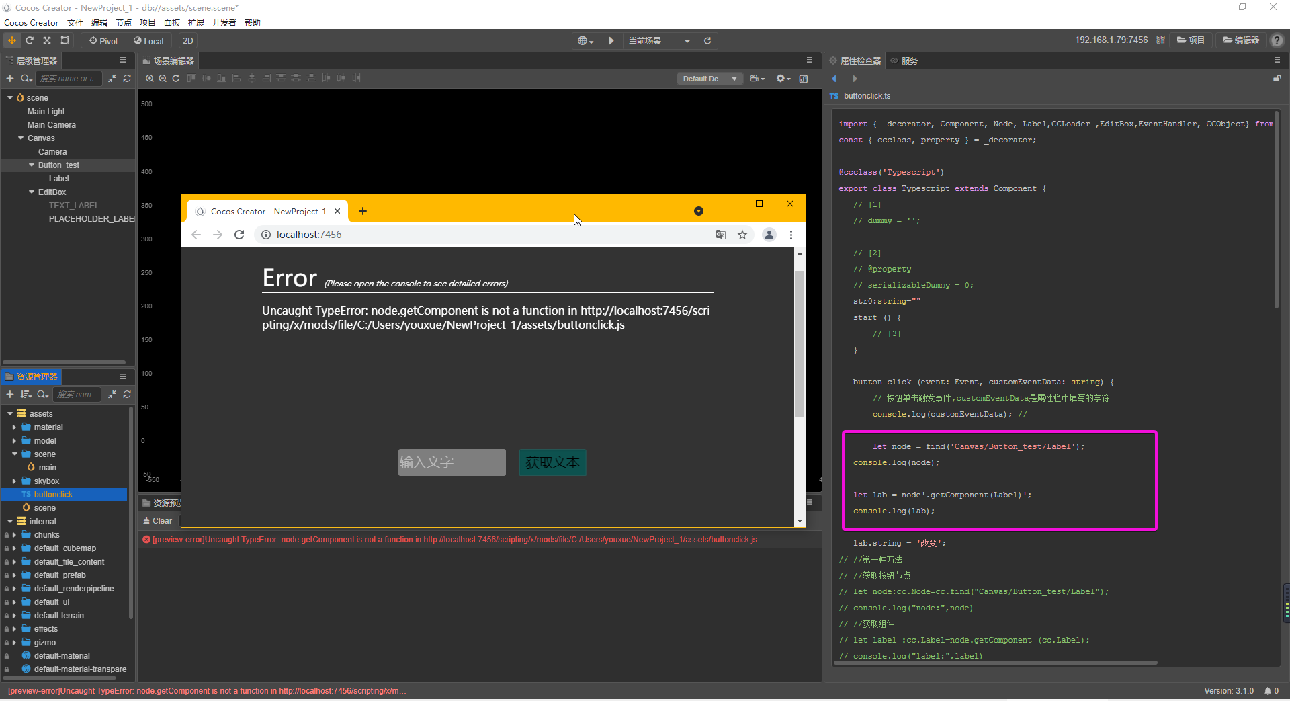Select the Main Camera node

tap(52, 125)
